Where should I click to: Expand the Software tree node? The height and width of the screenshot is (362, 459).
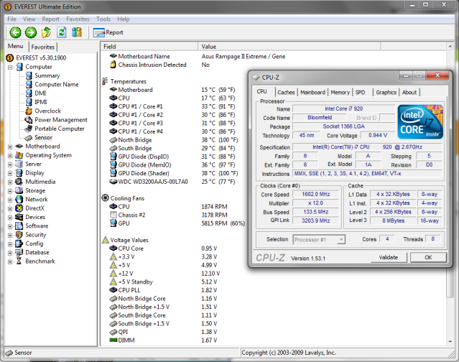tap(10, 226)
